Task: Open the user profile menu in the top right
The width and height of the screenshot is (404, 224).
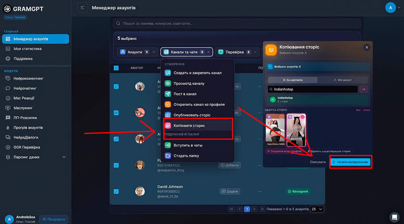Action: pos(393,8)
